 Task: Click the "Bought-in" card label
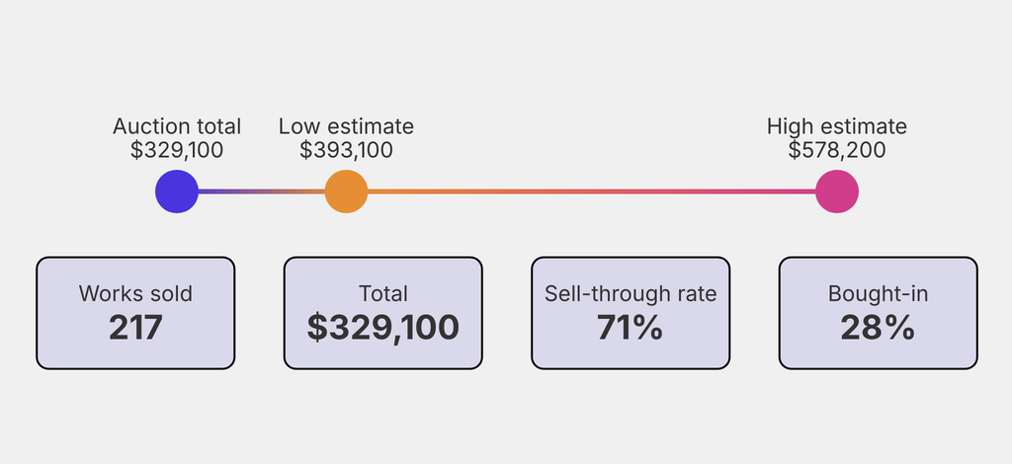pyautogui.click(x=879, y=293)
